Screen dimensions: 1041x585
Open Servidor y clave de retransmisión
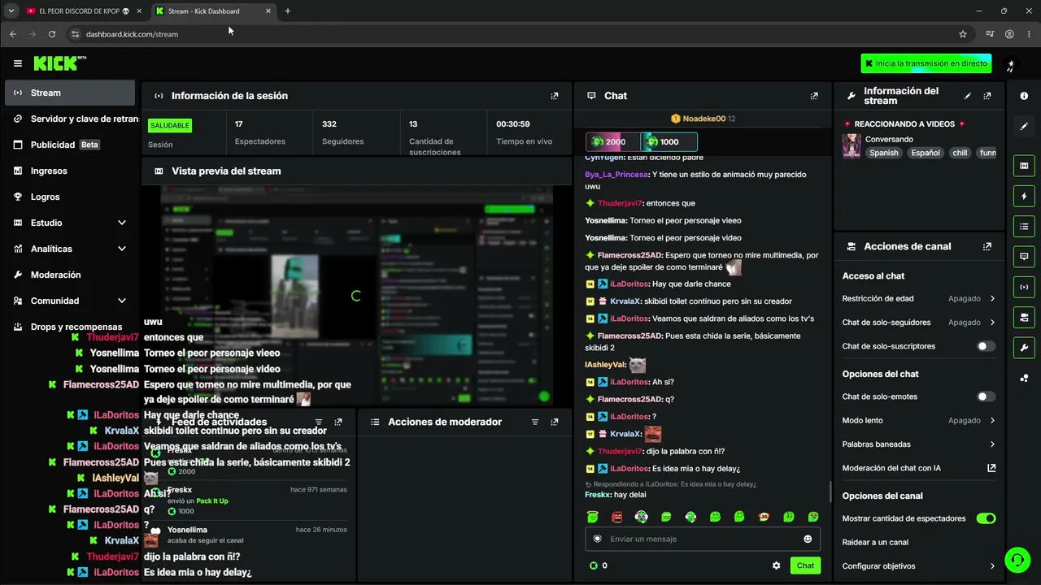tap(70, 119)
